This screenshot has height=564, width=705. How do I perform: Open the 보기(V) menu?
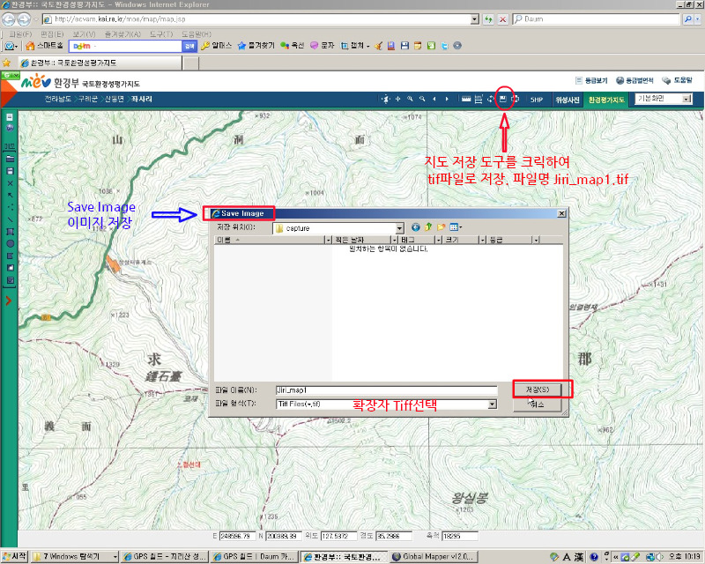[x=84, y=34]
